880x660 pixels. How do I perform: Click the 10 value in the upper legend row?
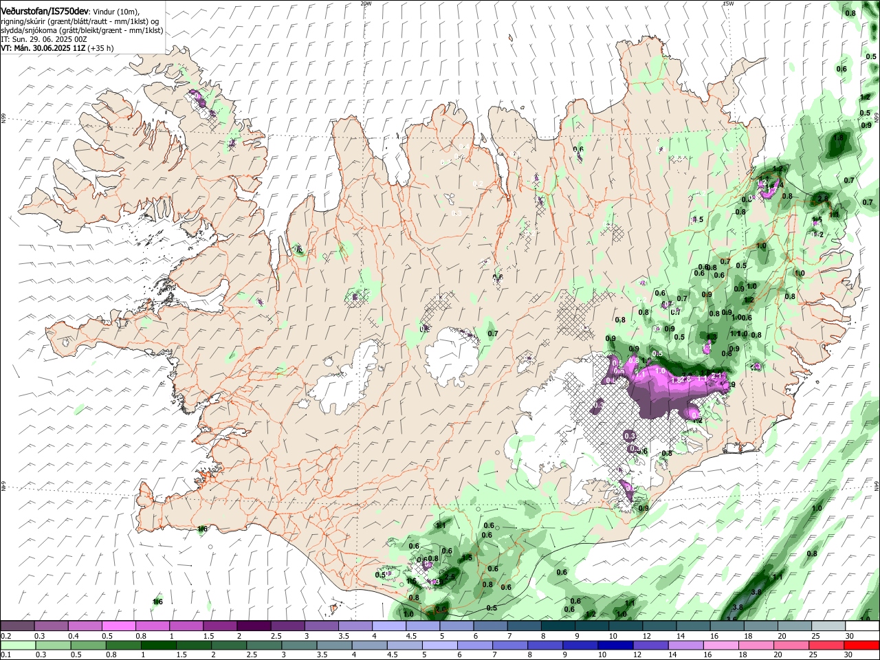tap(613, 636)
